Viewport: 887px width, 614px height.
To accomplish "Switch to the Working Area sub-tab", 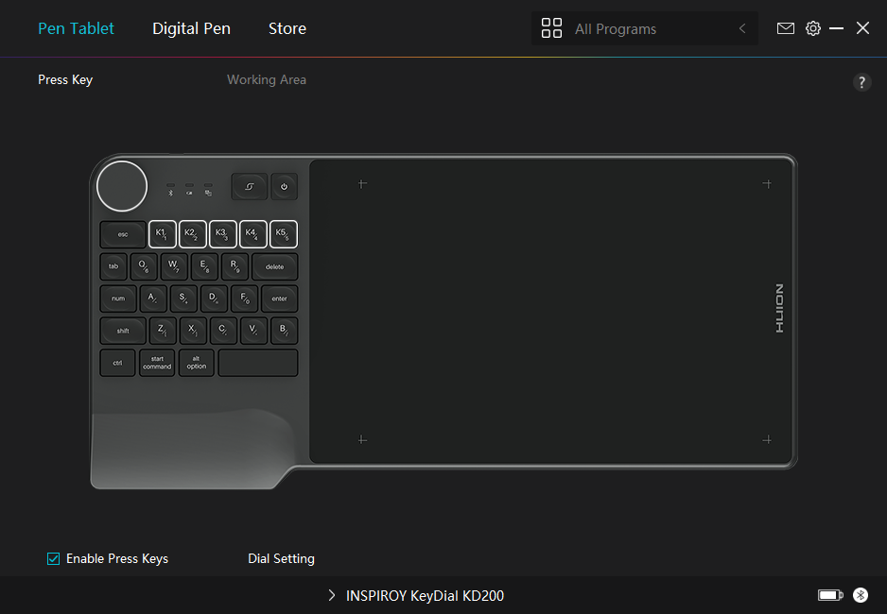I will point(267,79).
